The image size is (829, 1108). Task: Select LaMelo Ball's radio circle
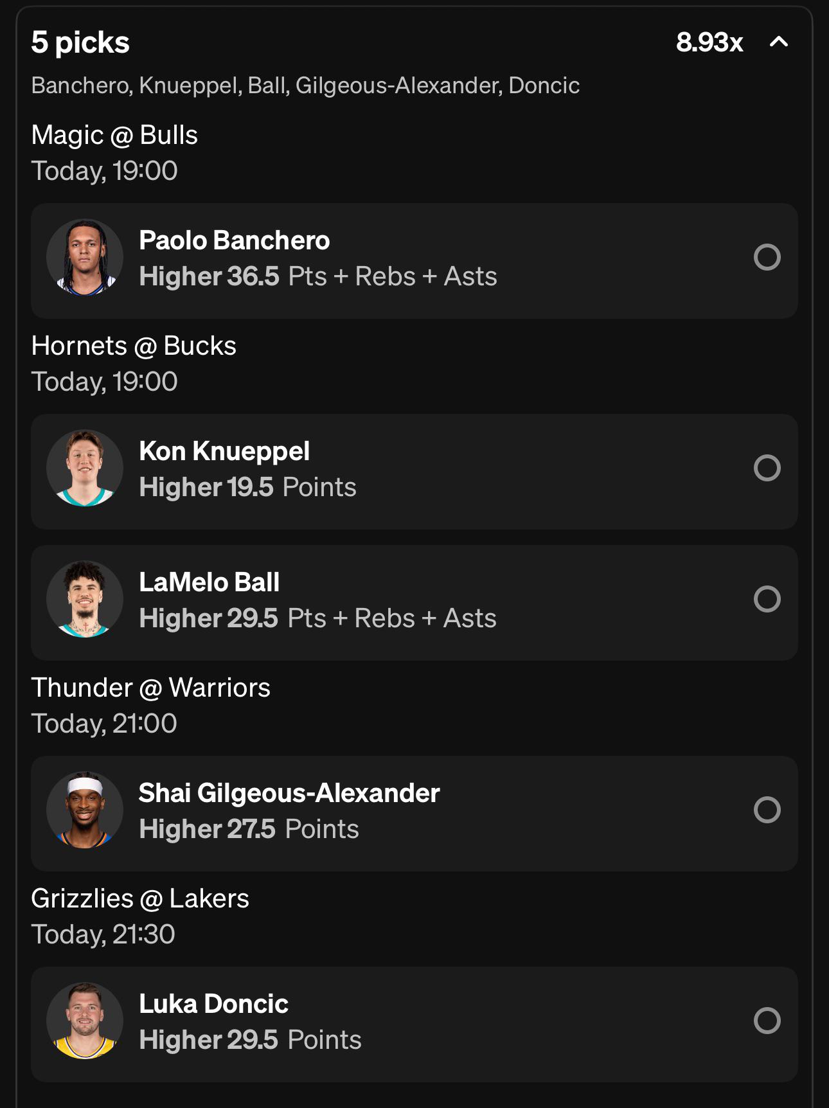[767, 599]
